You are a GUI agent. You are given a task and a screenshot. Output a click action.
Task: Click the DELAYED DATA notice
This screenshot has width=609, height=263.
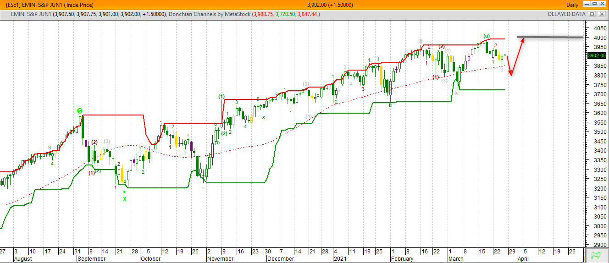[x=566, y=14]
